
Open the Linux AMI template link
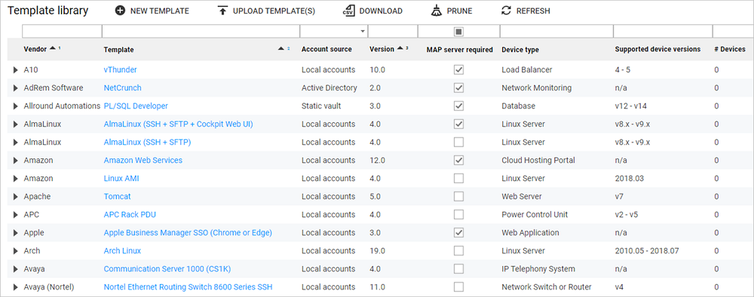[x=121, y=179]
